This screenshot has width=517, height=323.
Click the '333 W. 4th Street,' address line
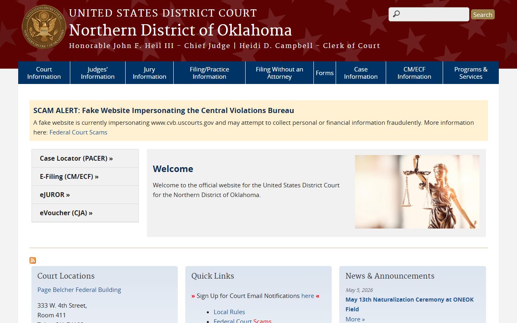point(62,305)
